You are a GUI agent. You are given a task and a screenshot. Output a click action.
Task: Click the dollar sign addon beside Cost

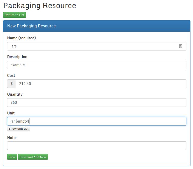pyautogui.click(x=11, y=84)
